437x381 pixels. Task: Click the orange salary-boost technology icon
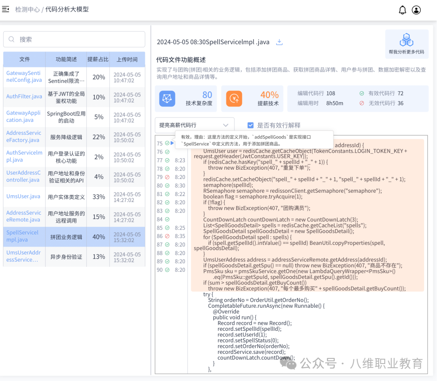click(234, 99)
